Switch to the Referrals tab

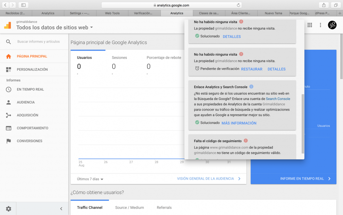click(164, 207)
